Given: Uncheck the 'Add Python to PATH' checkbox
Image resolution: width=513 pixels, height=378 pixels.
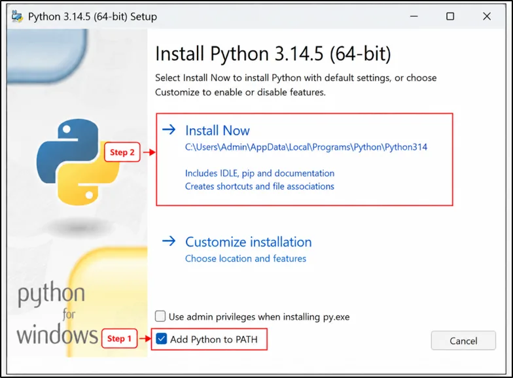Looking at the screenshot, I should (x=161, y=339).
